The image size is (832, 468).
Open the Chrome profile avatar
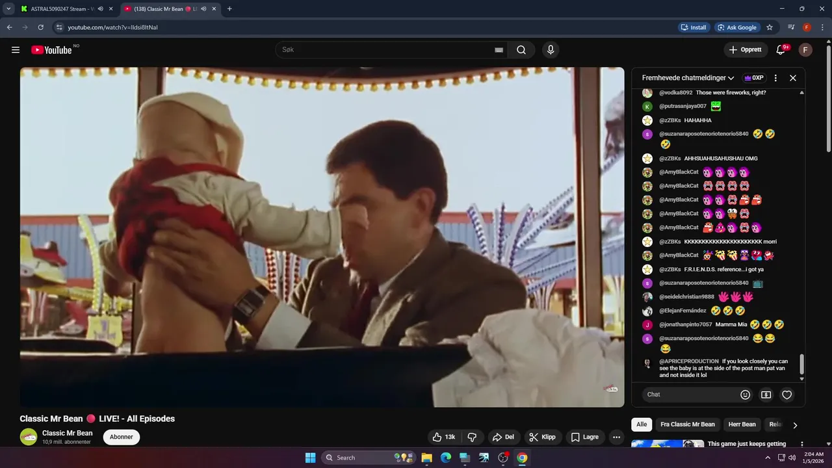click(807, 27)
